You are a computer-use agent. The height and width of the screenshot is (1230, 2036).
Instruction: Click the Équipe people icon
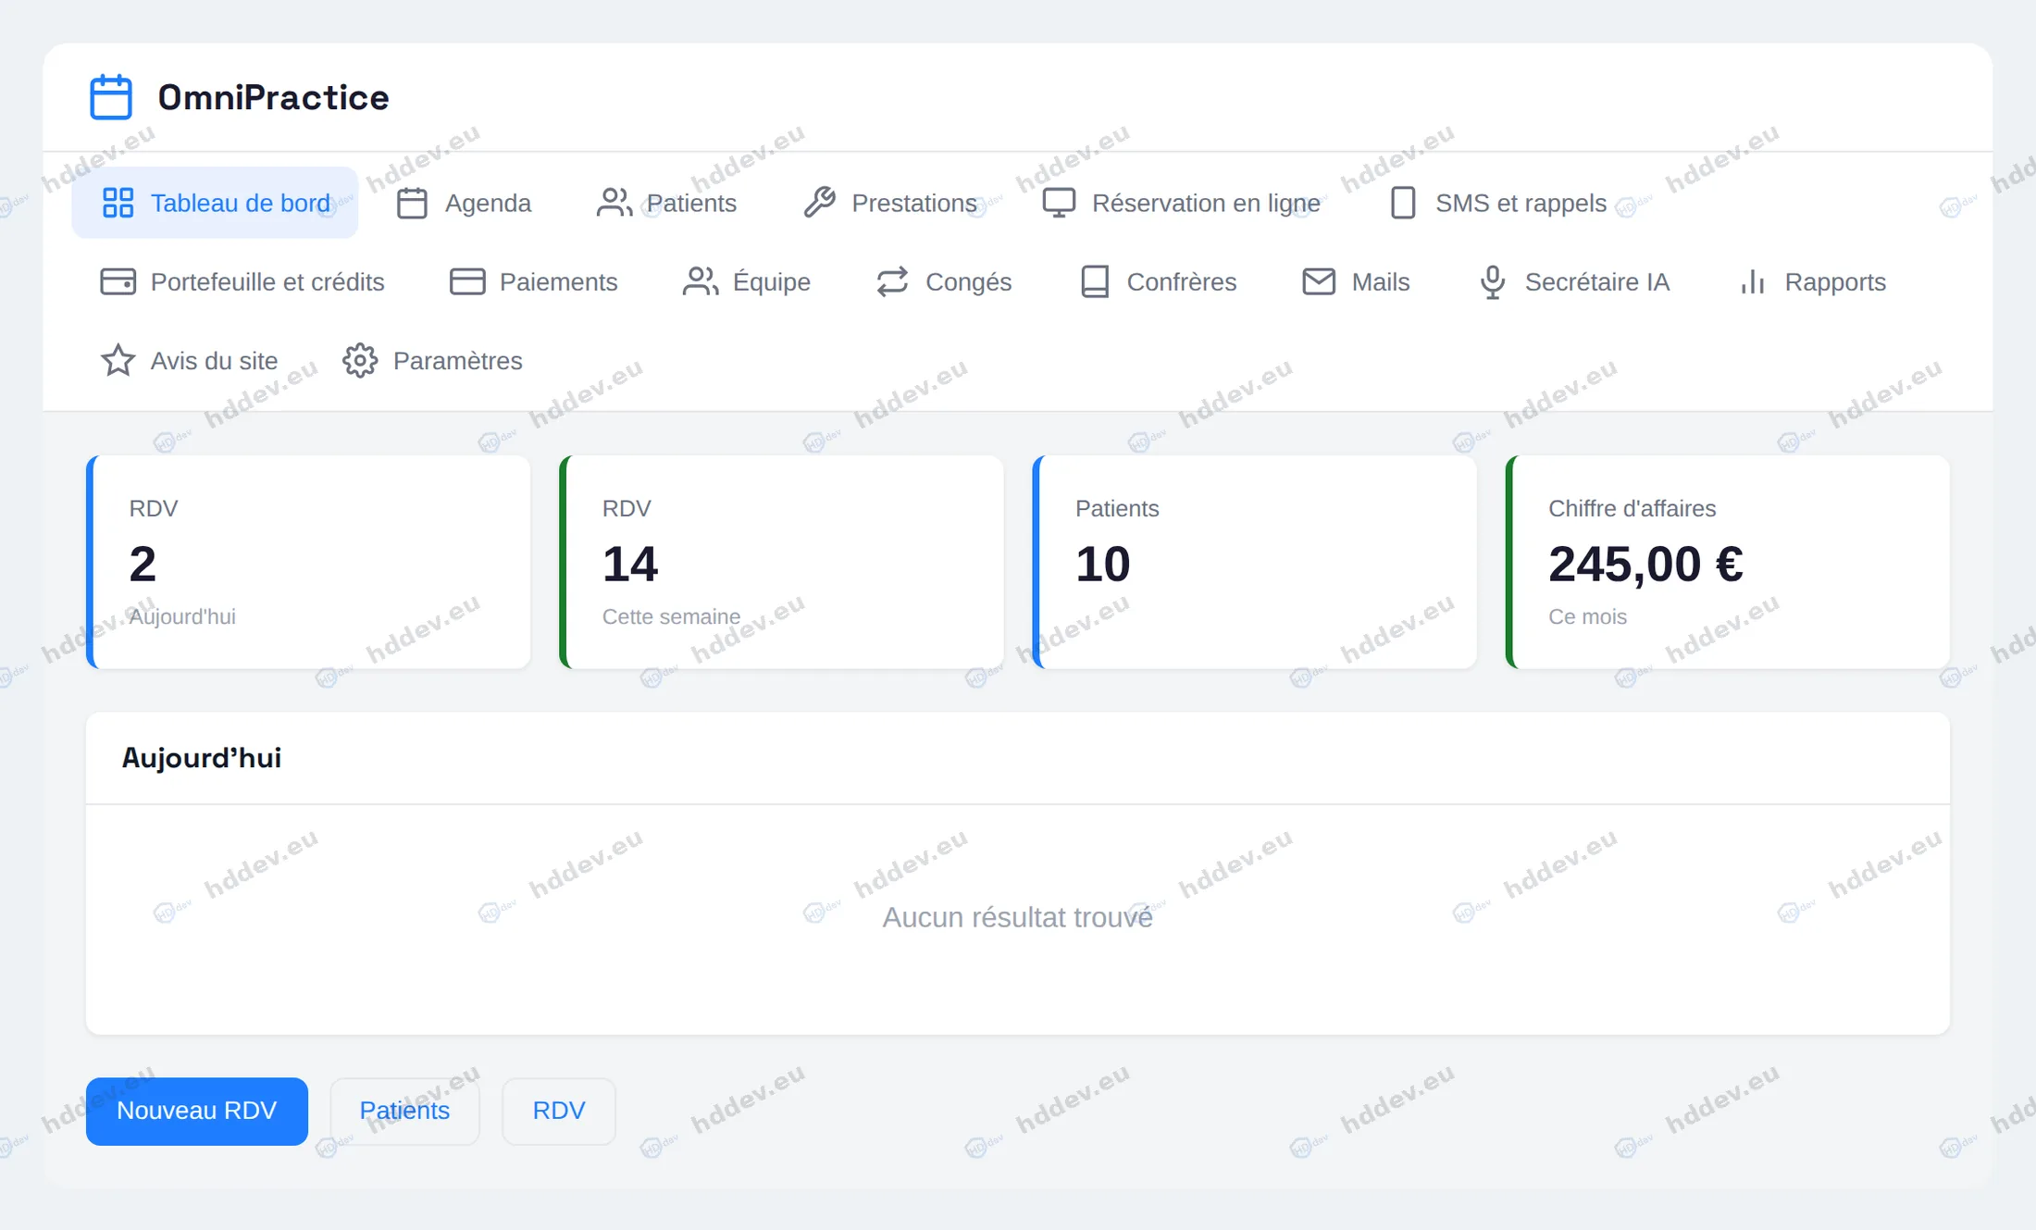click(701, 281)
